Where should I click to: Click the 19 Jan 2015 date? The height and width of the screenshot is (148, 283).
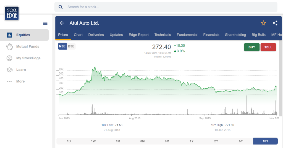click(x=222, y=130)
